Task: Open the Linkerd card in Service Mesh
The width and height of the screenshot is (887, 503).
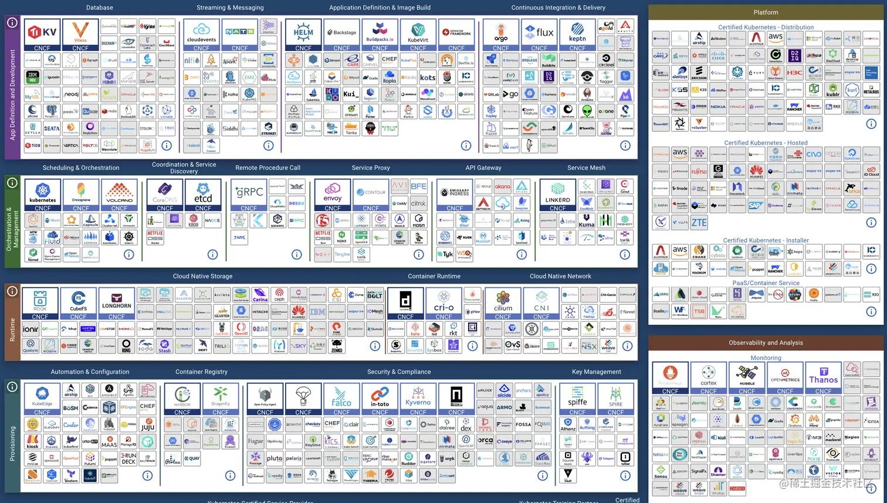Action: pyautogui.click(x=557, y=195)
